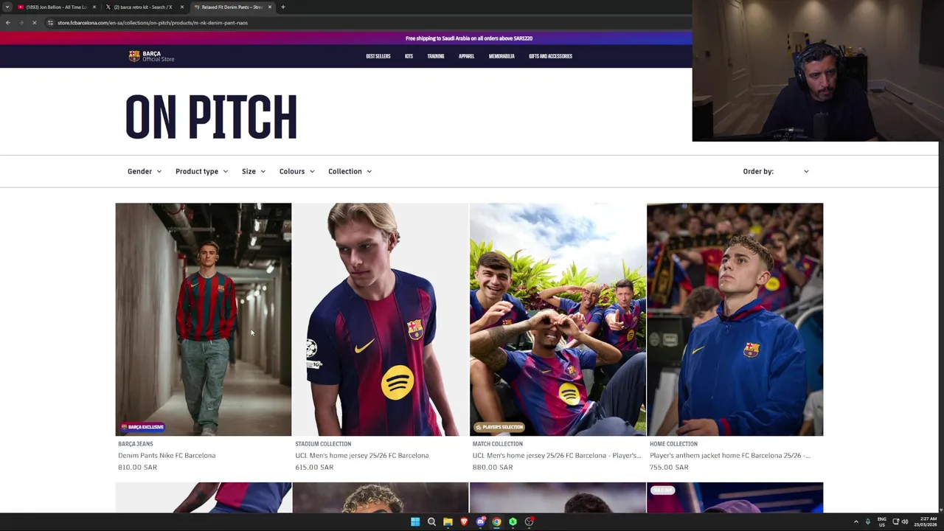The width and height of the screenshot is (944, 531).
Task: Open Google Chrome from the taskbar
Action: click(x=496, y=522)
